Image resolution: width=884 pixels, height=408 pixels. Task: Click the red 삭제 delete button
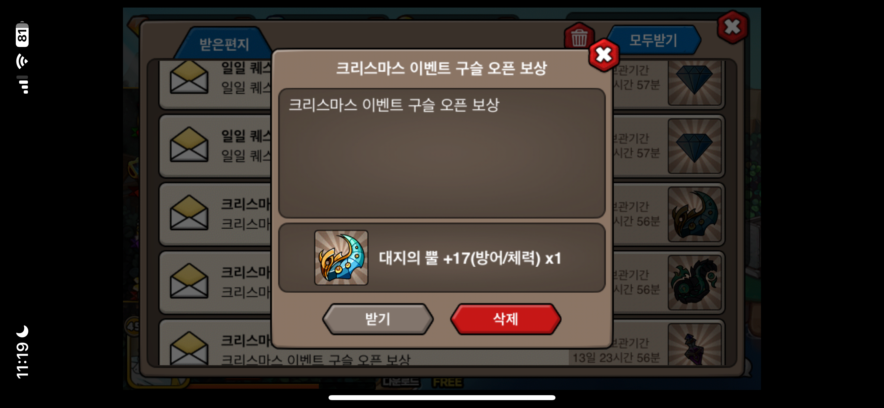point(505,319)
